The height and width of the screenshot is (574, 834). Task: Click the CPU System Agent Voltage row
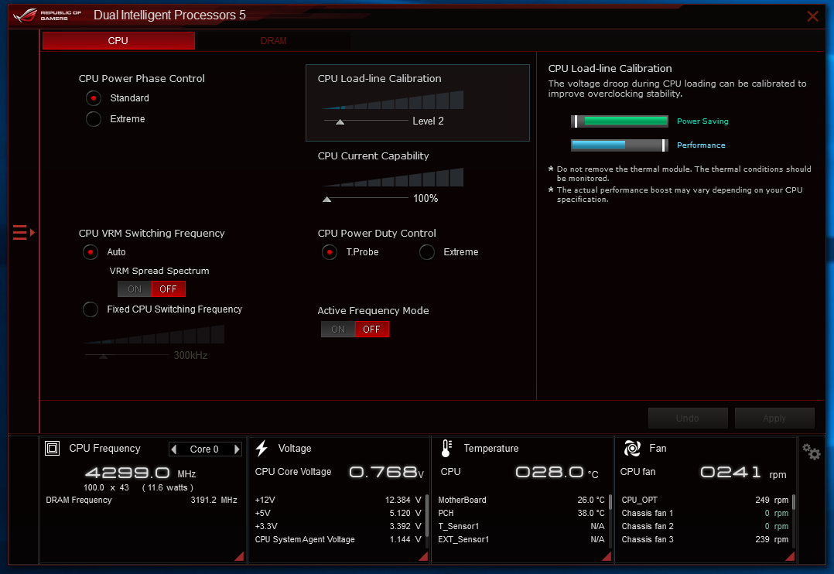coord(338,539)
